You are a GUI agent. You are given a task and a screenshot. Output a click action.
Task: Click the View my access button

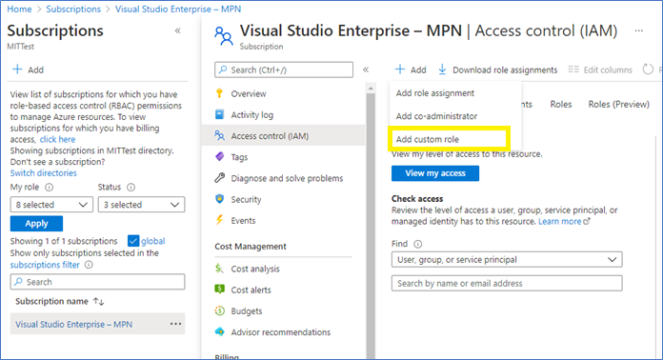click(x=435, y=173)
